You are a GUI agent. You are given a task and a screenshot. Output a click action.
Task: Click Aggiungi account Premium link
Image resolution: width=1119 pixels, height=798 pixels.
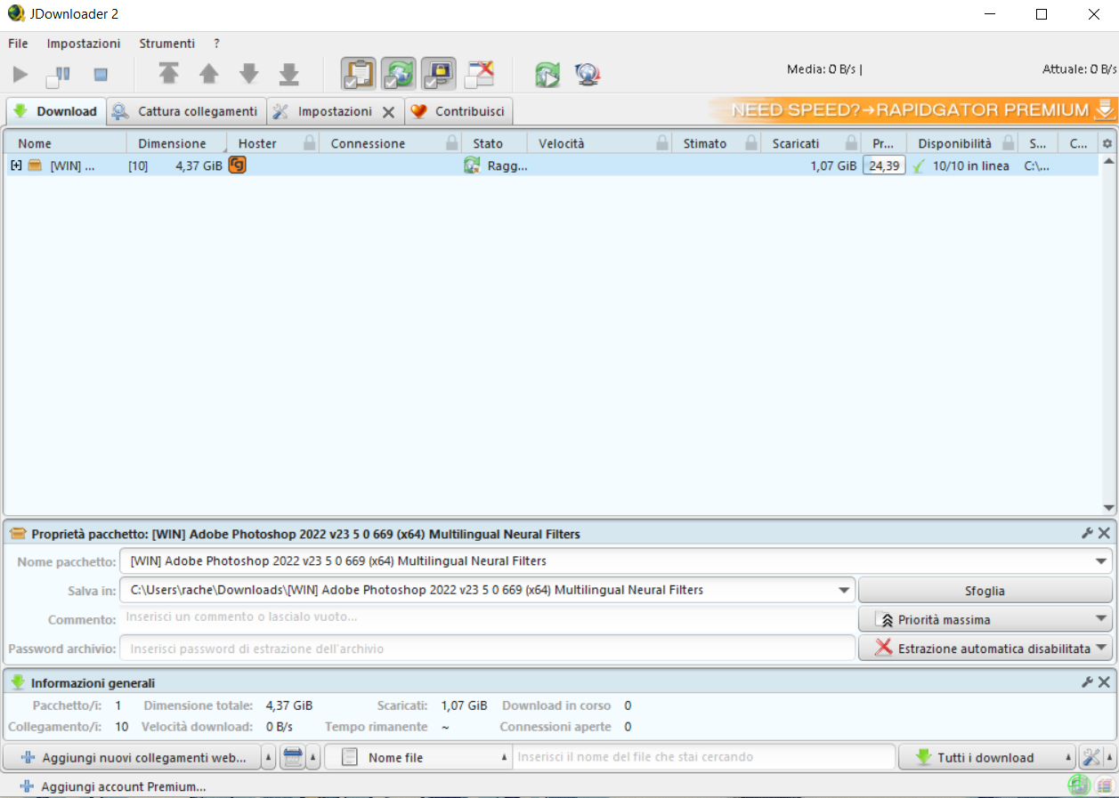coord(113,786)
